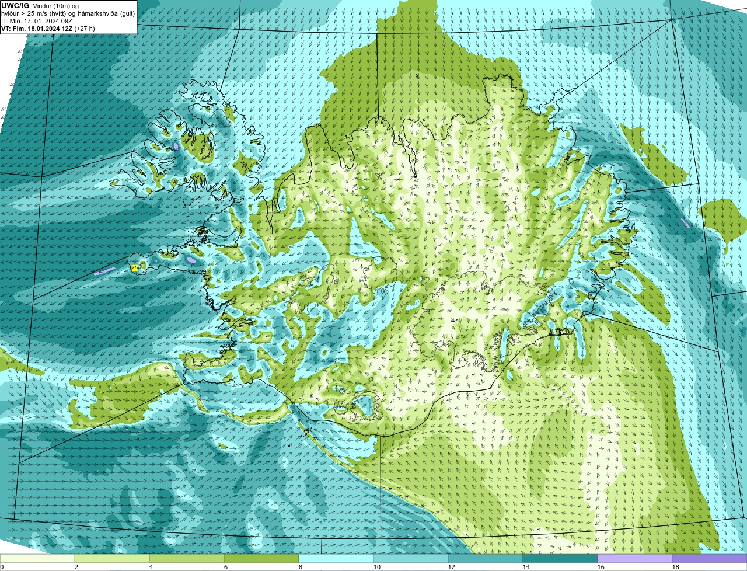This screenshot has height=571, width=747.
Task: Click the 12–14 m/s teal legend swatch
Action: [486, 558]
